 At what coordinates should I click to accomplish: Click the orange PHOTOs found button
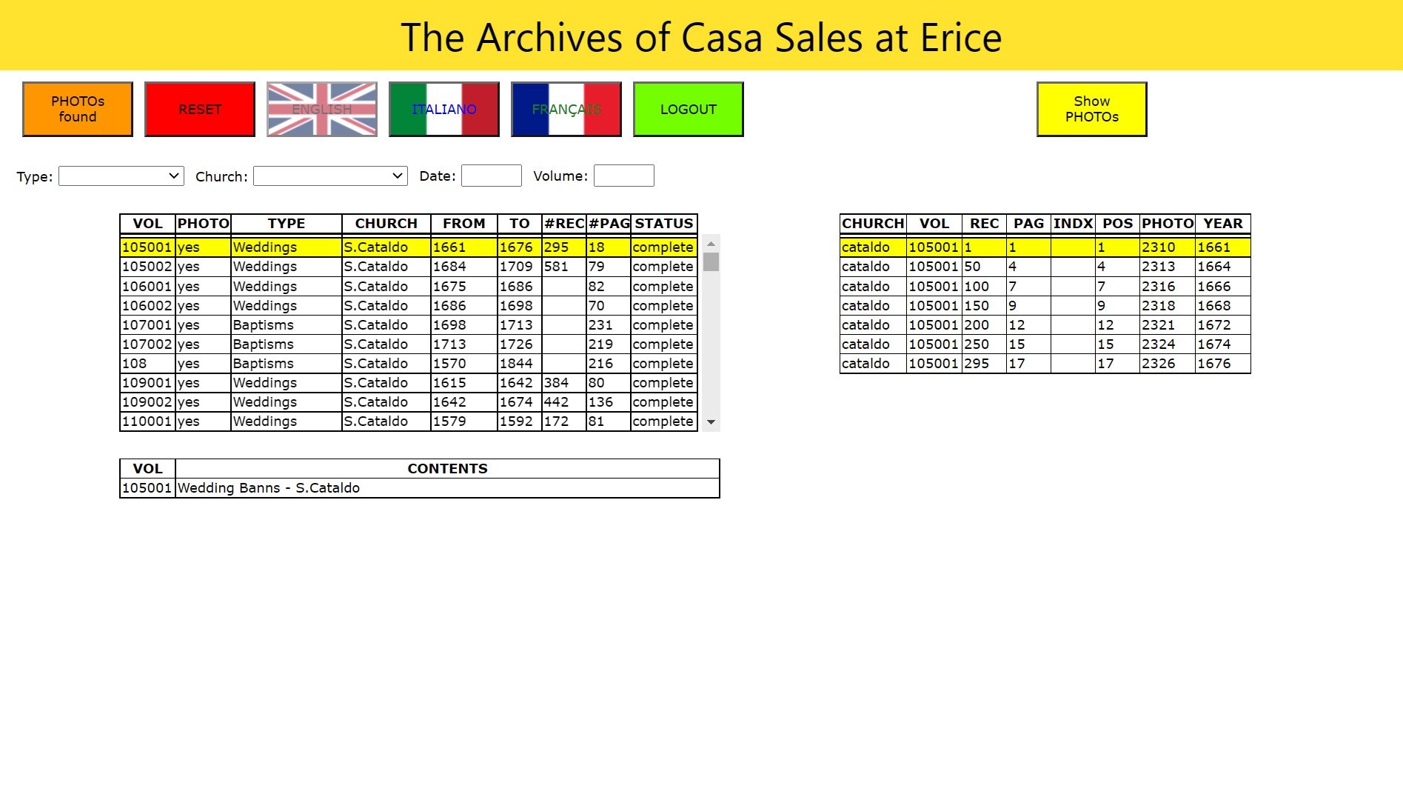pyautogui.click(x=78, y=109)
